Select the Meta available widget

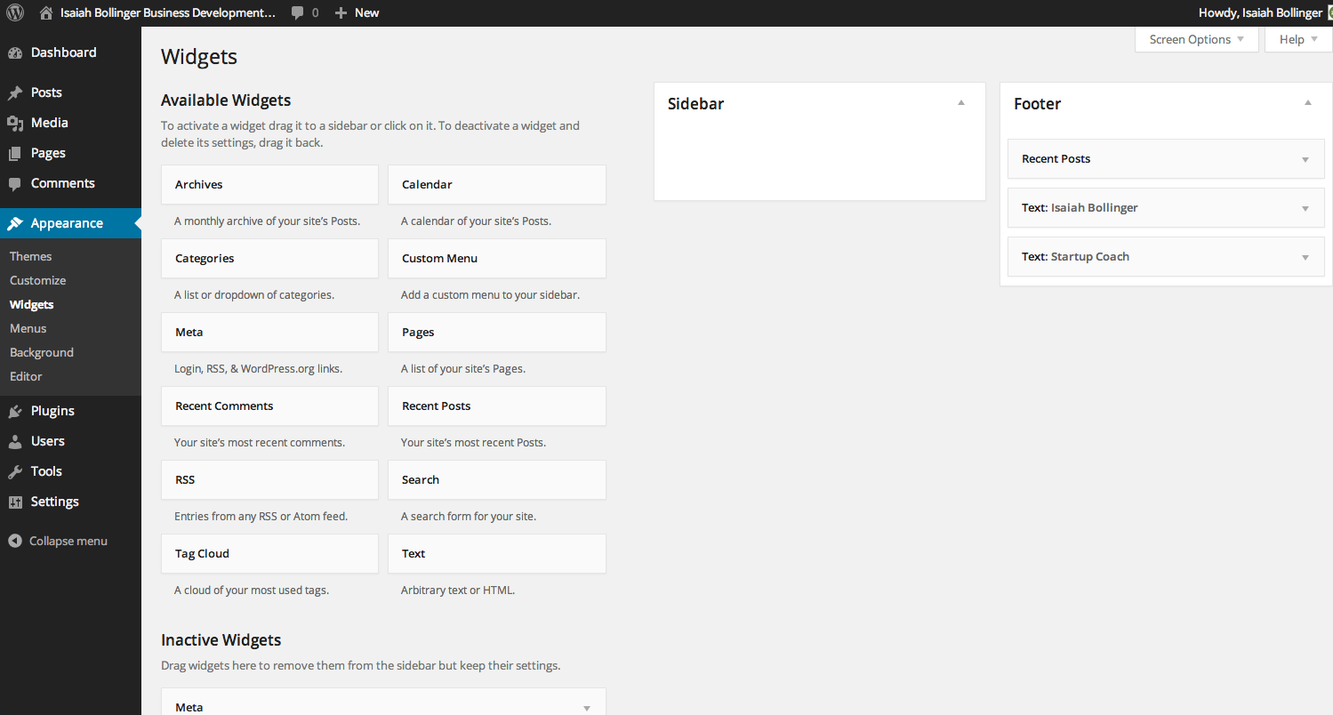[x=269, y=332]
